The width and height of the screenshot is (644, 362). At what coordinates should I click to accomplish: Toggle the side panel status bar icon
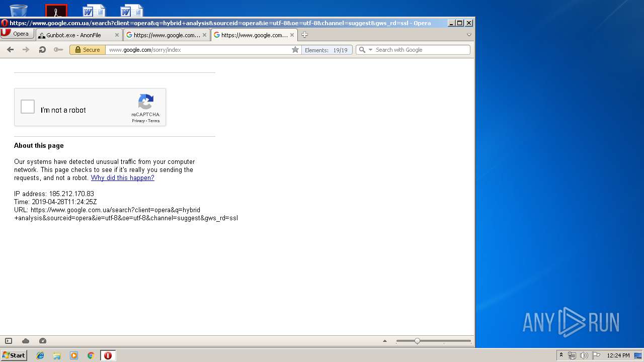pos(9,341)
